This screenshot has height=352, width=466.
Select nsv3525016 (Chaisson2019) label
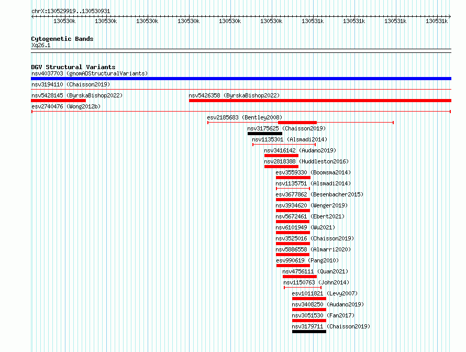point(315,238)
